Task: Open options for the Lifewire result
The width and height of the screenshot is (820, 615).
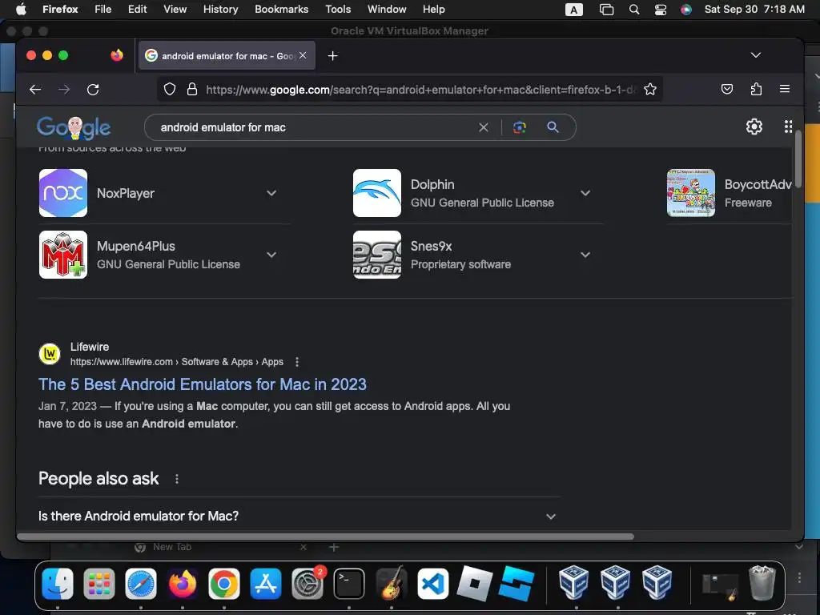Action: pos(297,362)
